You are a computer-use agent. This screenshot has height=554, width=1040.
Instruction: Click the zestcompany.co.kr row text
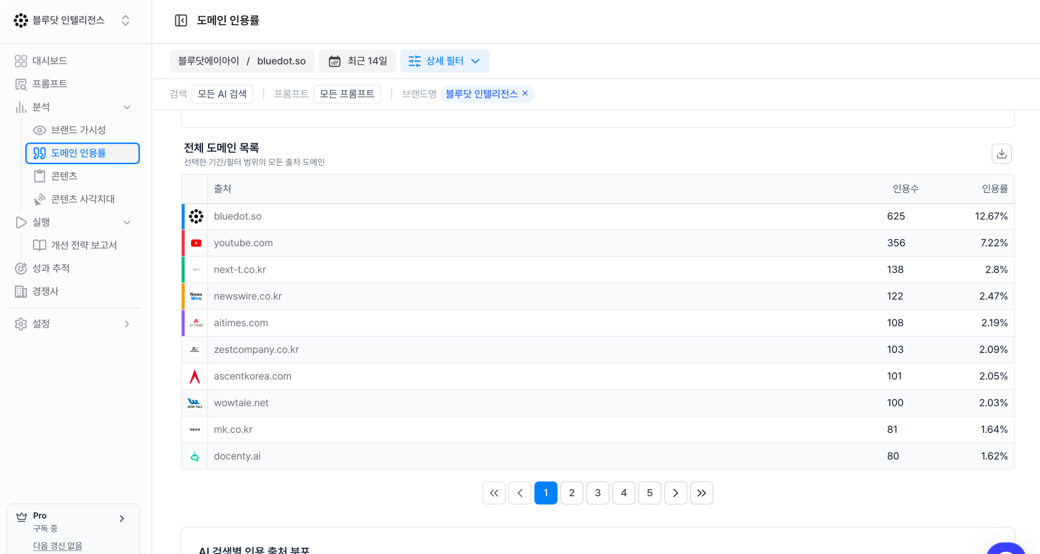coord(256,350)
